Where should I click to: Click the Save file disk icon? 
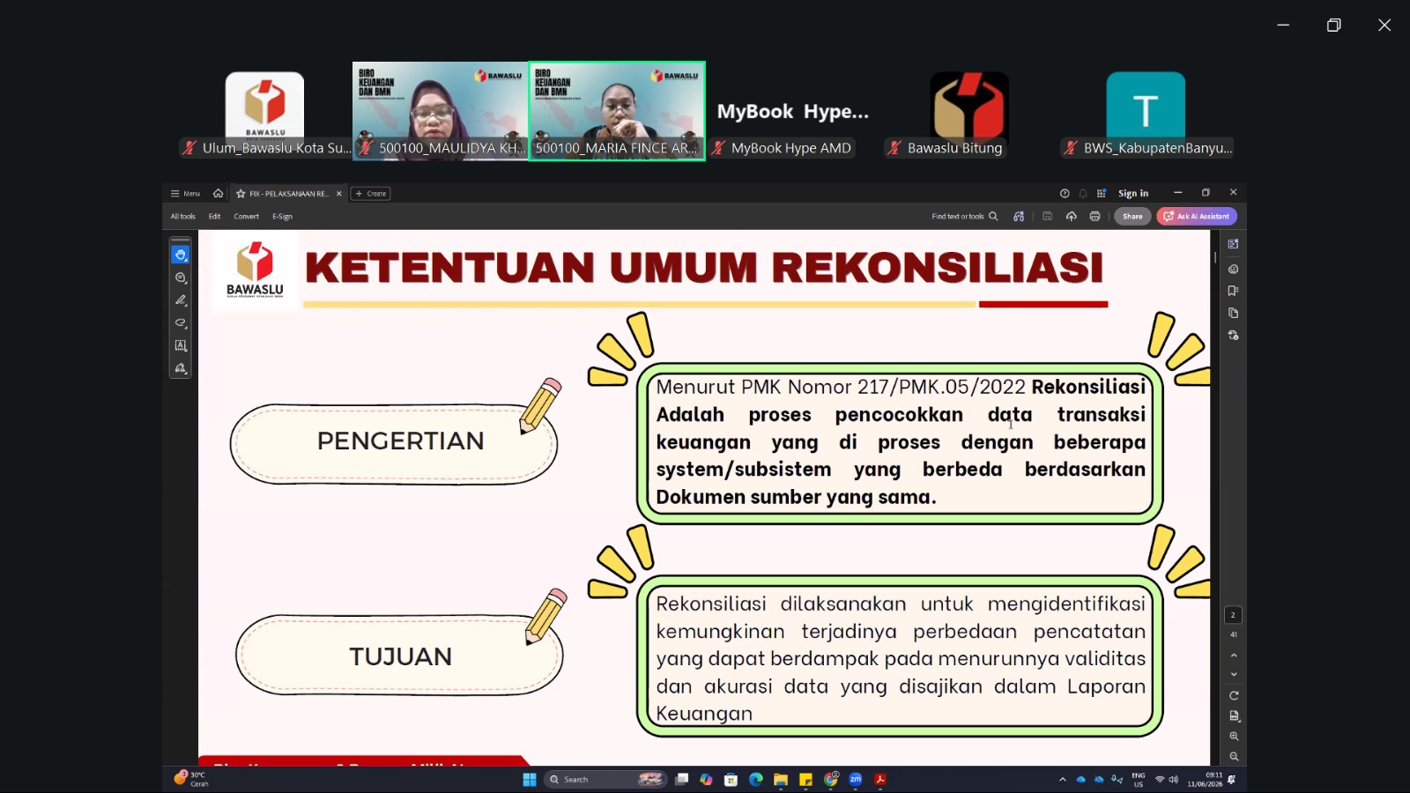click(1047, 216)
